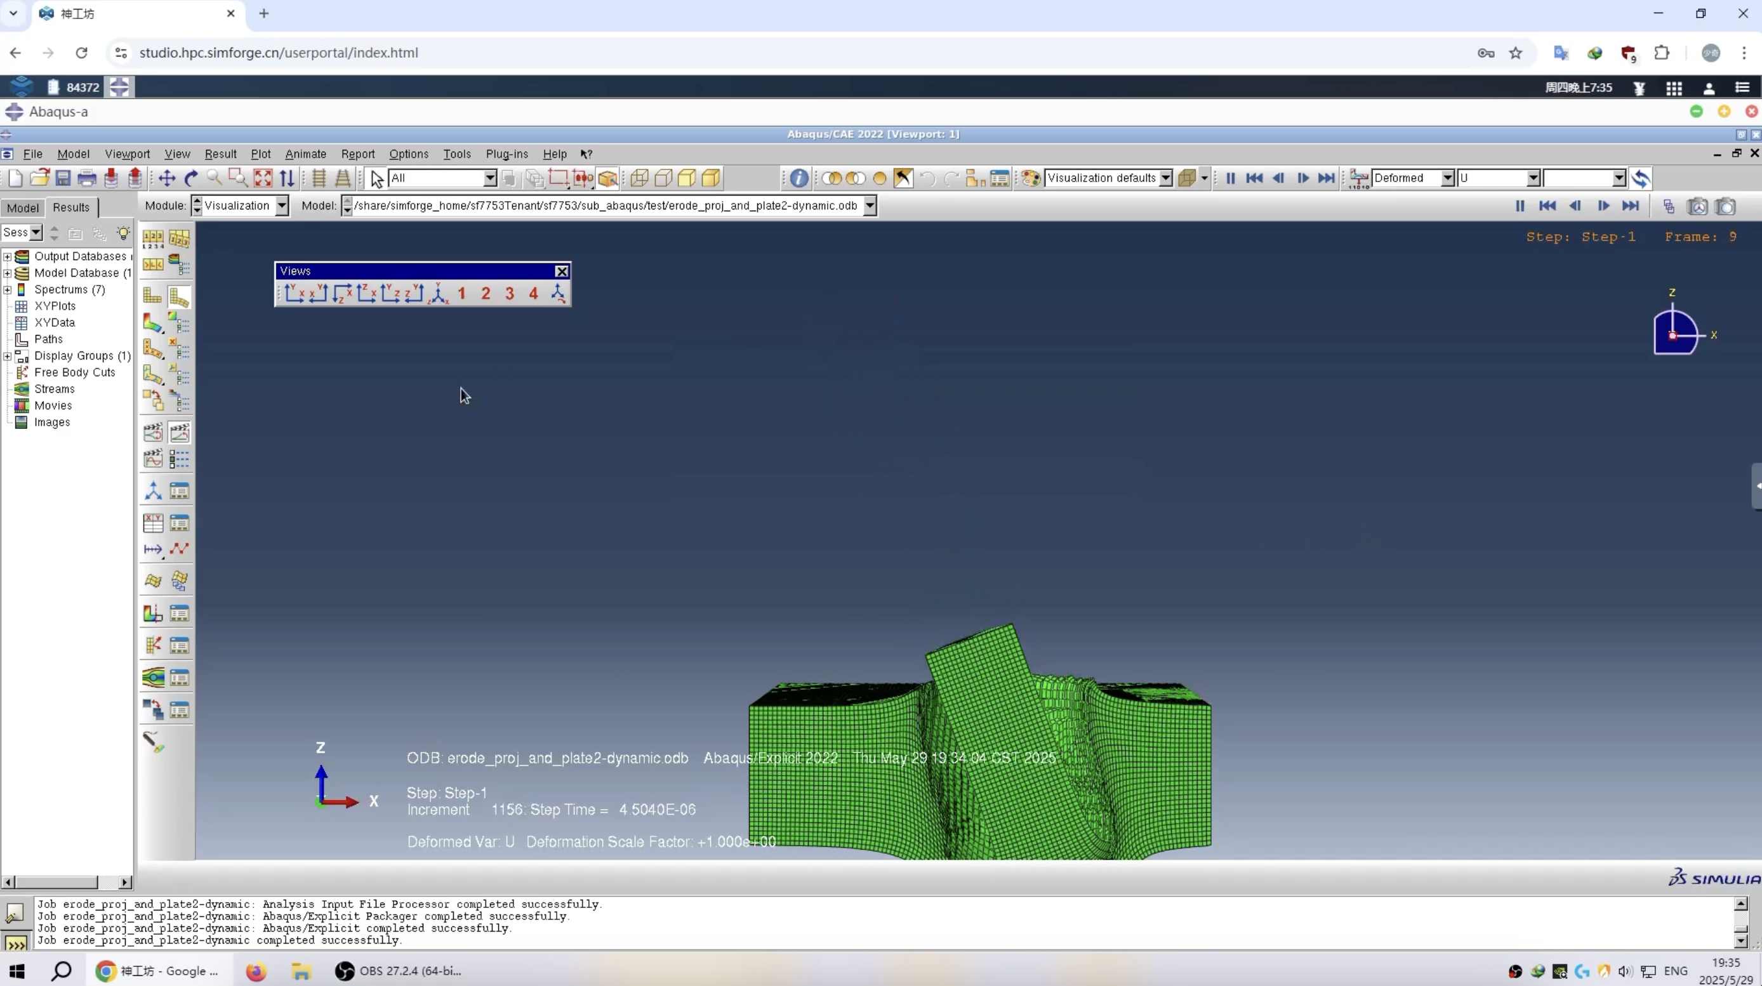The height and width of the screenshot is (986, 1762).
Task: Toggle the Replace display group circle icon
Action: pyautogui.click(x=880, y=178)
